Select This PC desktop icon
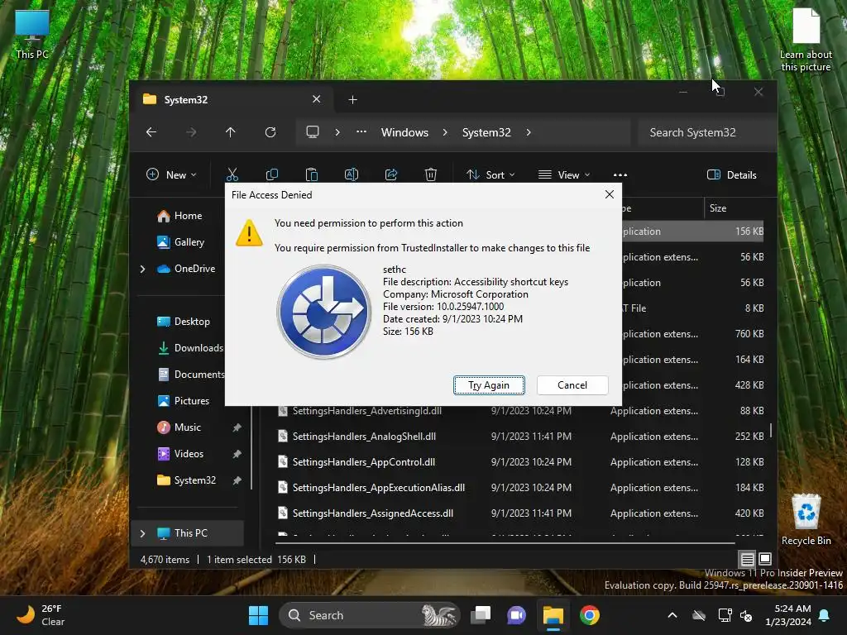This screenshot has height=635, width=847. [x=32, y=33]
